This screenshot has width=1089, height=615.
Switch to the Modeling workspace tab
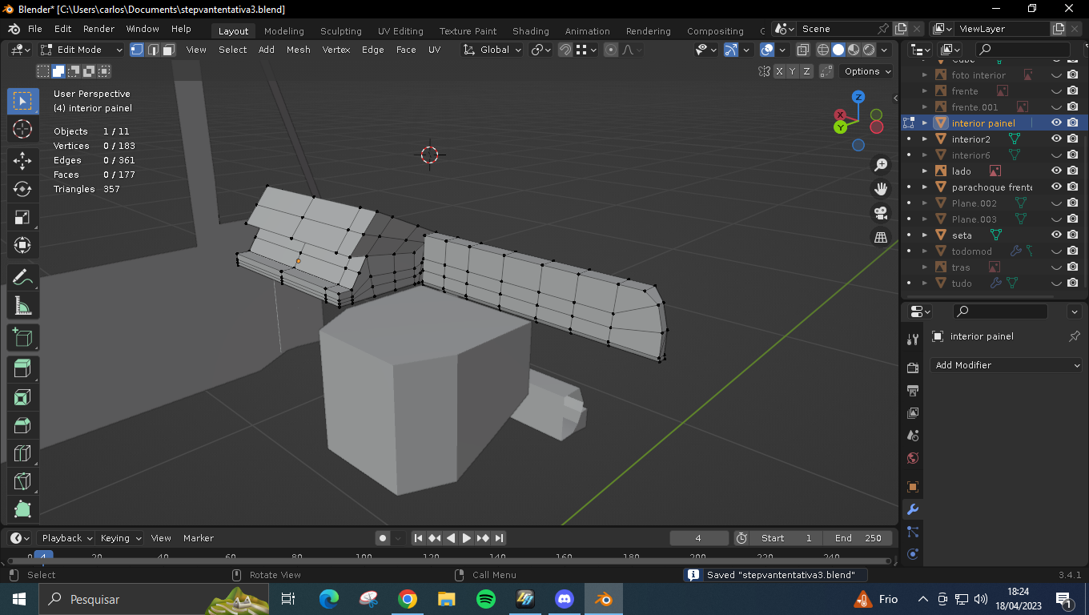(284, 31)
